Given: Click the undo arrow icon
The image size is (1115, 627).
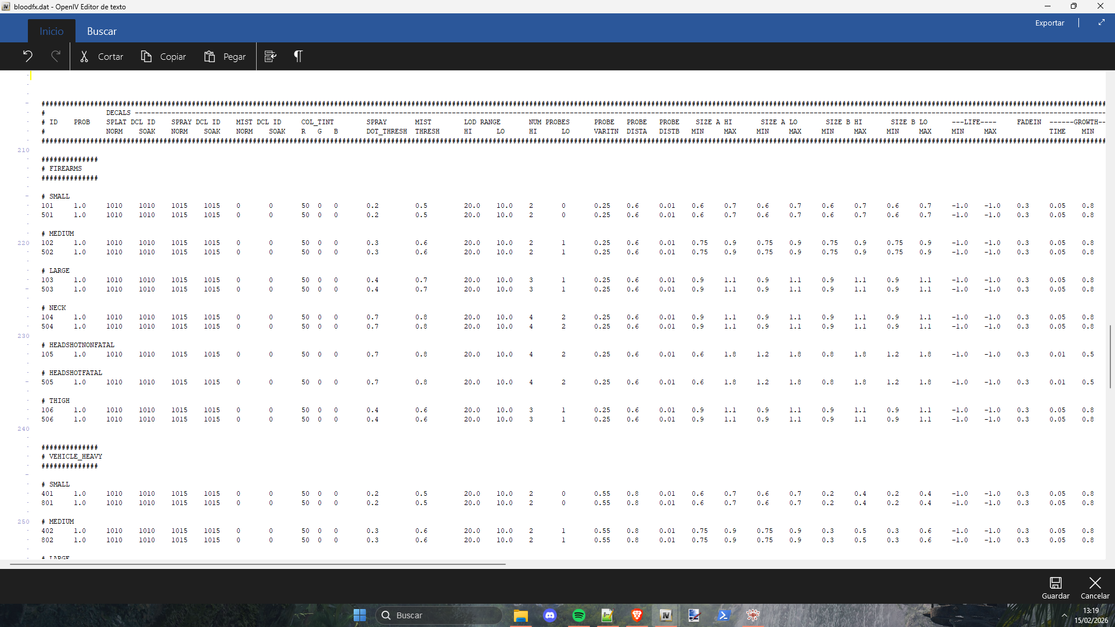Looking at the screenshot, I should (27, 56).
